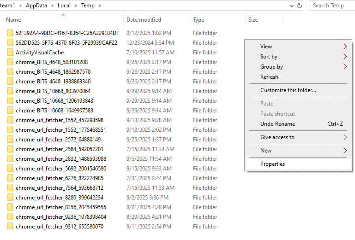Select the chrome_url_fetcher_1552_457293598 folder icon
This screenshot has width=355, height=240.
tap(10, 120)
